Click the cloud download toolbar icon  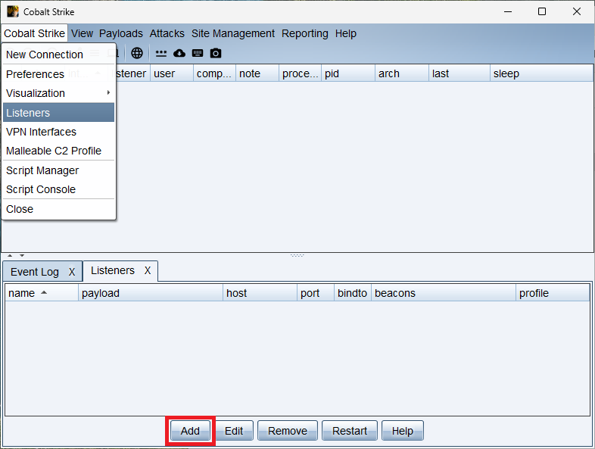coord(179,53)
